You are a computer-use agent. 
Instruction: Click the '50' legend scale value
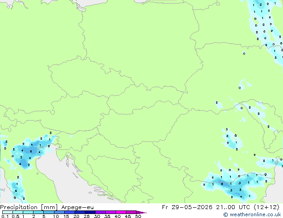tap(138, 216)
